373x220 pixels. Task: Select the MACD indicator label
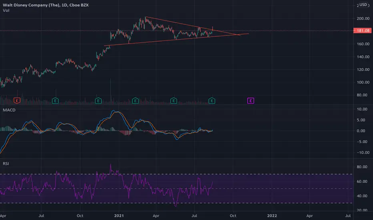coord(9,110)
